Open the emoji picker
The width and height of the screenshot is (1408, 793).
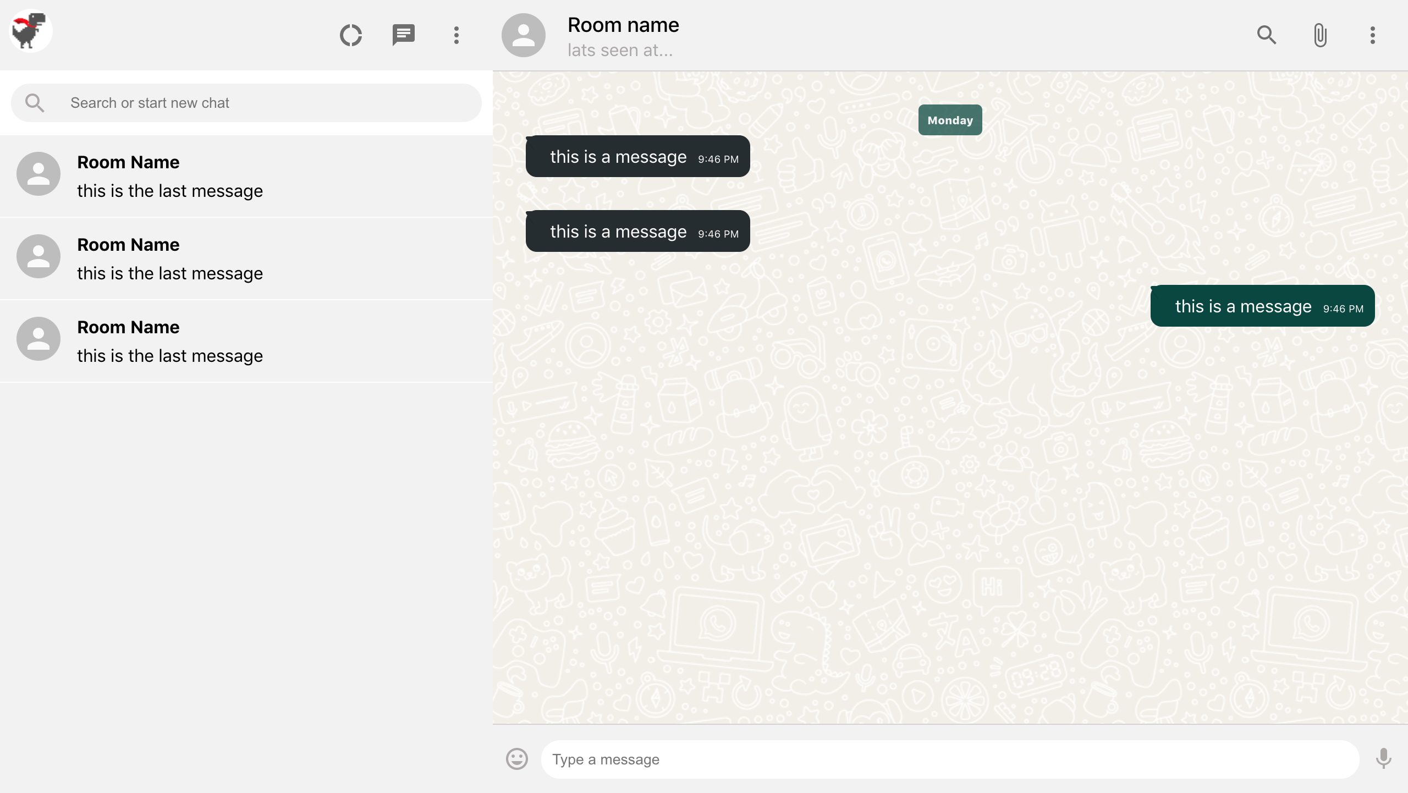click(x=516, y=759)
